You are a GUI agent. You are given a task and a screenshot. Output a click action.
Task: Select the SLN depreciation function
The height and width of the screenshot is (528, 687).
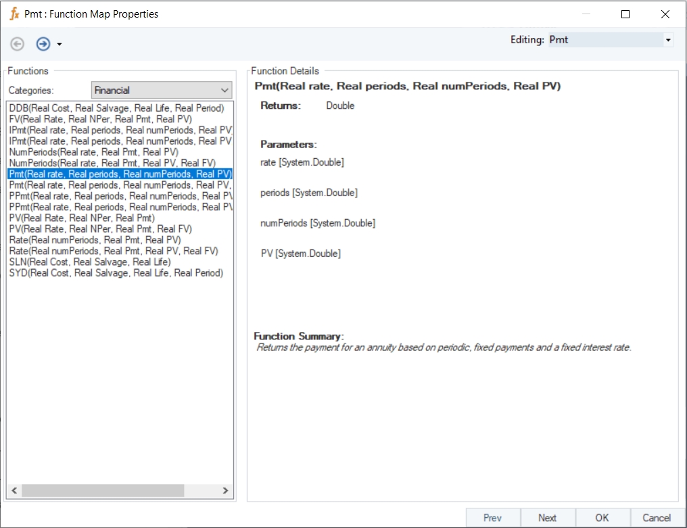[90, 262]
